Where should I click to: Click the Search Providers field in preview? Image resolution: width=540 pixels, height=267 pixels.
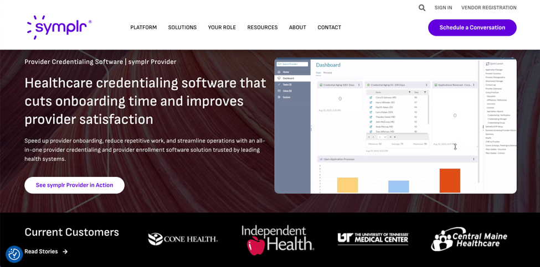(293, 64)
